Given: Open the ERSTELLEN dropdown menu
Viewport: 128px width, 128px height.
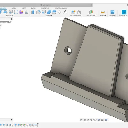Looking at the screenshot, I should click(x=10, y=16).
